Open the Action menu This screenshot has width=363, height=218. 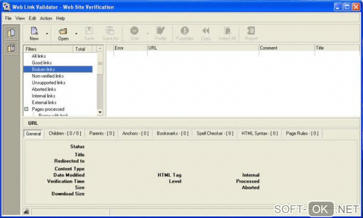tap(46, 18)
